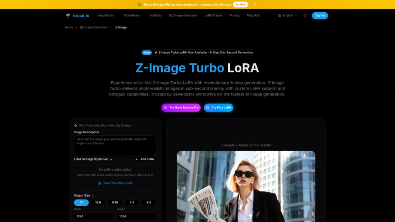The width and height of the screenshot is (395, 222).
Task: Open MyLoRAs in the navigation bar
Action: [253, 16]
